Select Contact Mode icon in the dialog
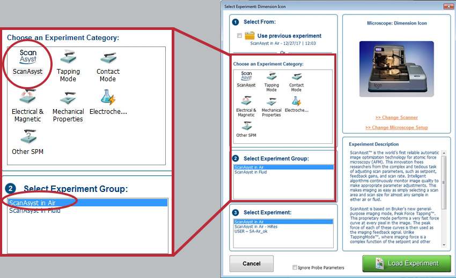Image resolution: width=456 pixels, height=278 pixels. tap(296, 76)
